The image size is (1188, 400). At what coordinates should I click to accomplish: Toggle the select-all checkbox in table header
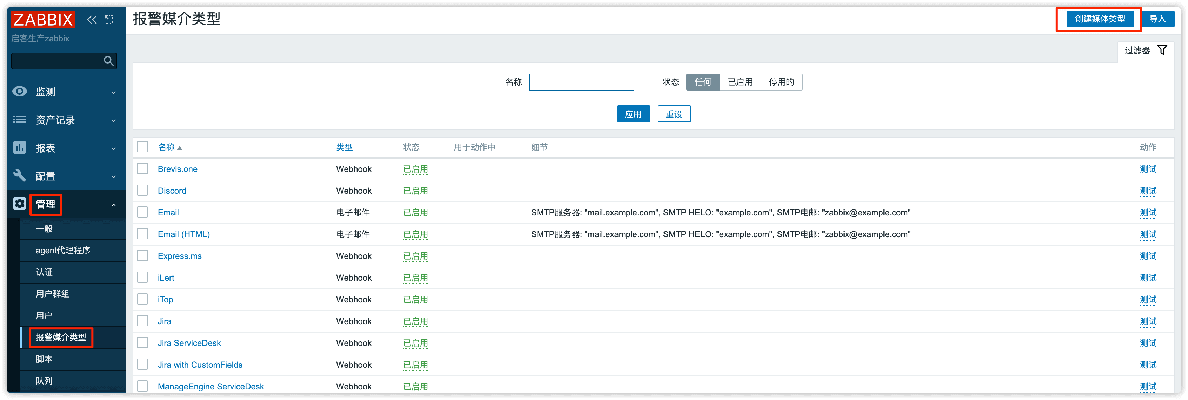pyautogui.click(x=142, y=147)
